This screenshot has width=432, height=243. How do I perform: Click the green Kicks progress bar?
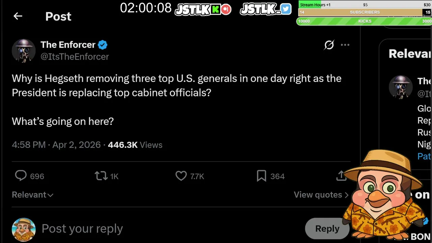click(364, 21)
